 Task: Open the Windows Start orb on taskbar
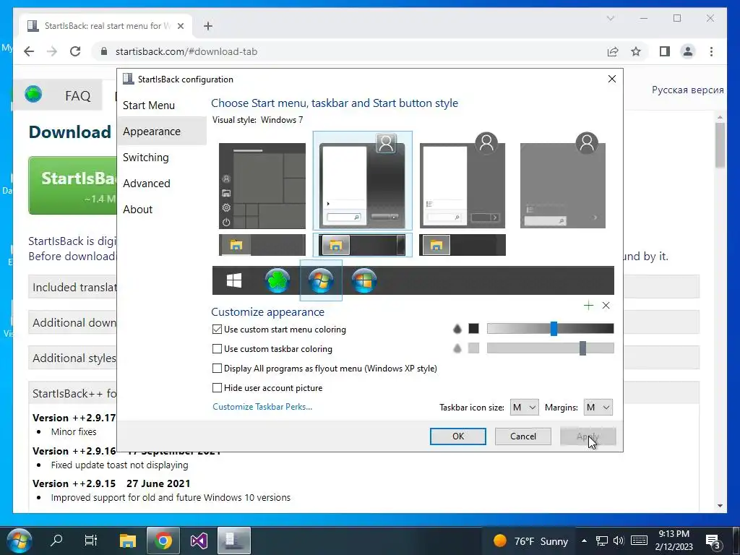(19, 541)
